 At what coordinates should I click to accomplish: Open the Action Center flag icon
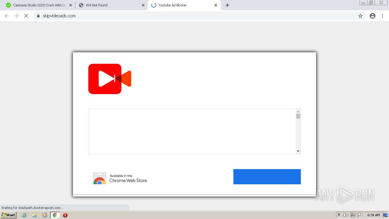point(360,215)
